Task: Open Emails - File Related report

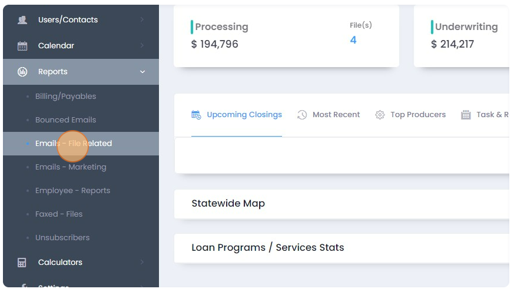Action: (81, 144)
